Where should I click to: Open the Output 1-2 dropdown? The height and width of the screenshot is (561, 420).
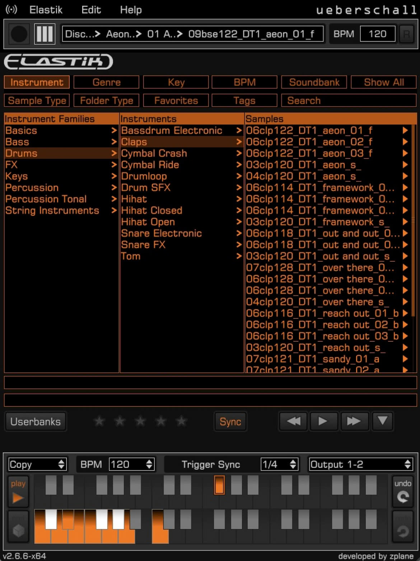coord(361,464)
